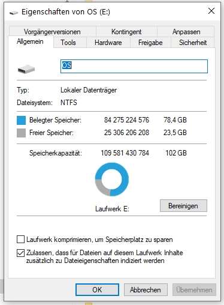Viewport: 224px width, 305px height.
Task: Click the drive icon in the title bar
Action: click(14, 13)
